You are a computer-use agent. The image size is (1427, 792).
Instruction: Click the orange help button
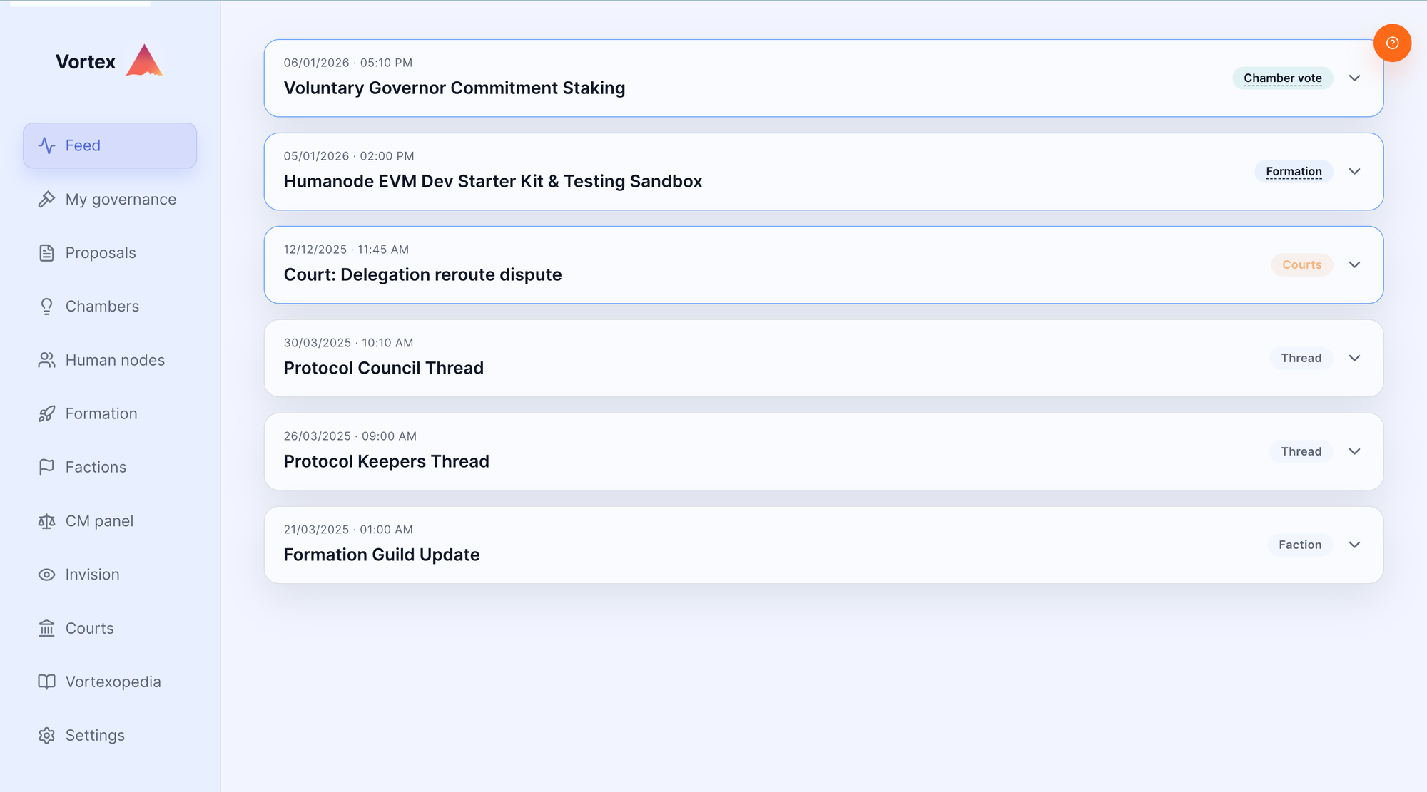pyautogui.click(x=1391, y=43)
